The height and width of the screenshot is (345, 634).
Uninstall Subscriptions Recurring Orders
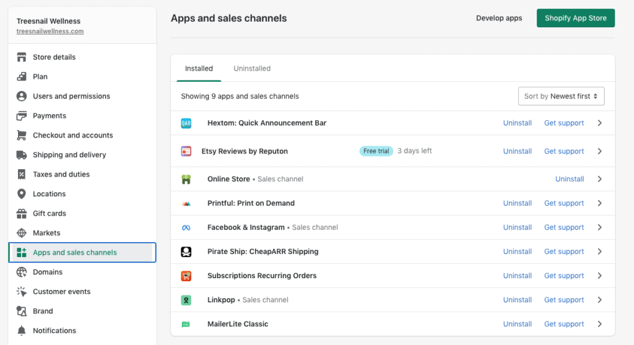click(517, 276)
